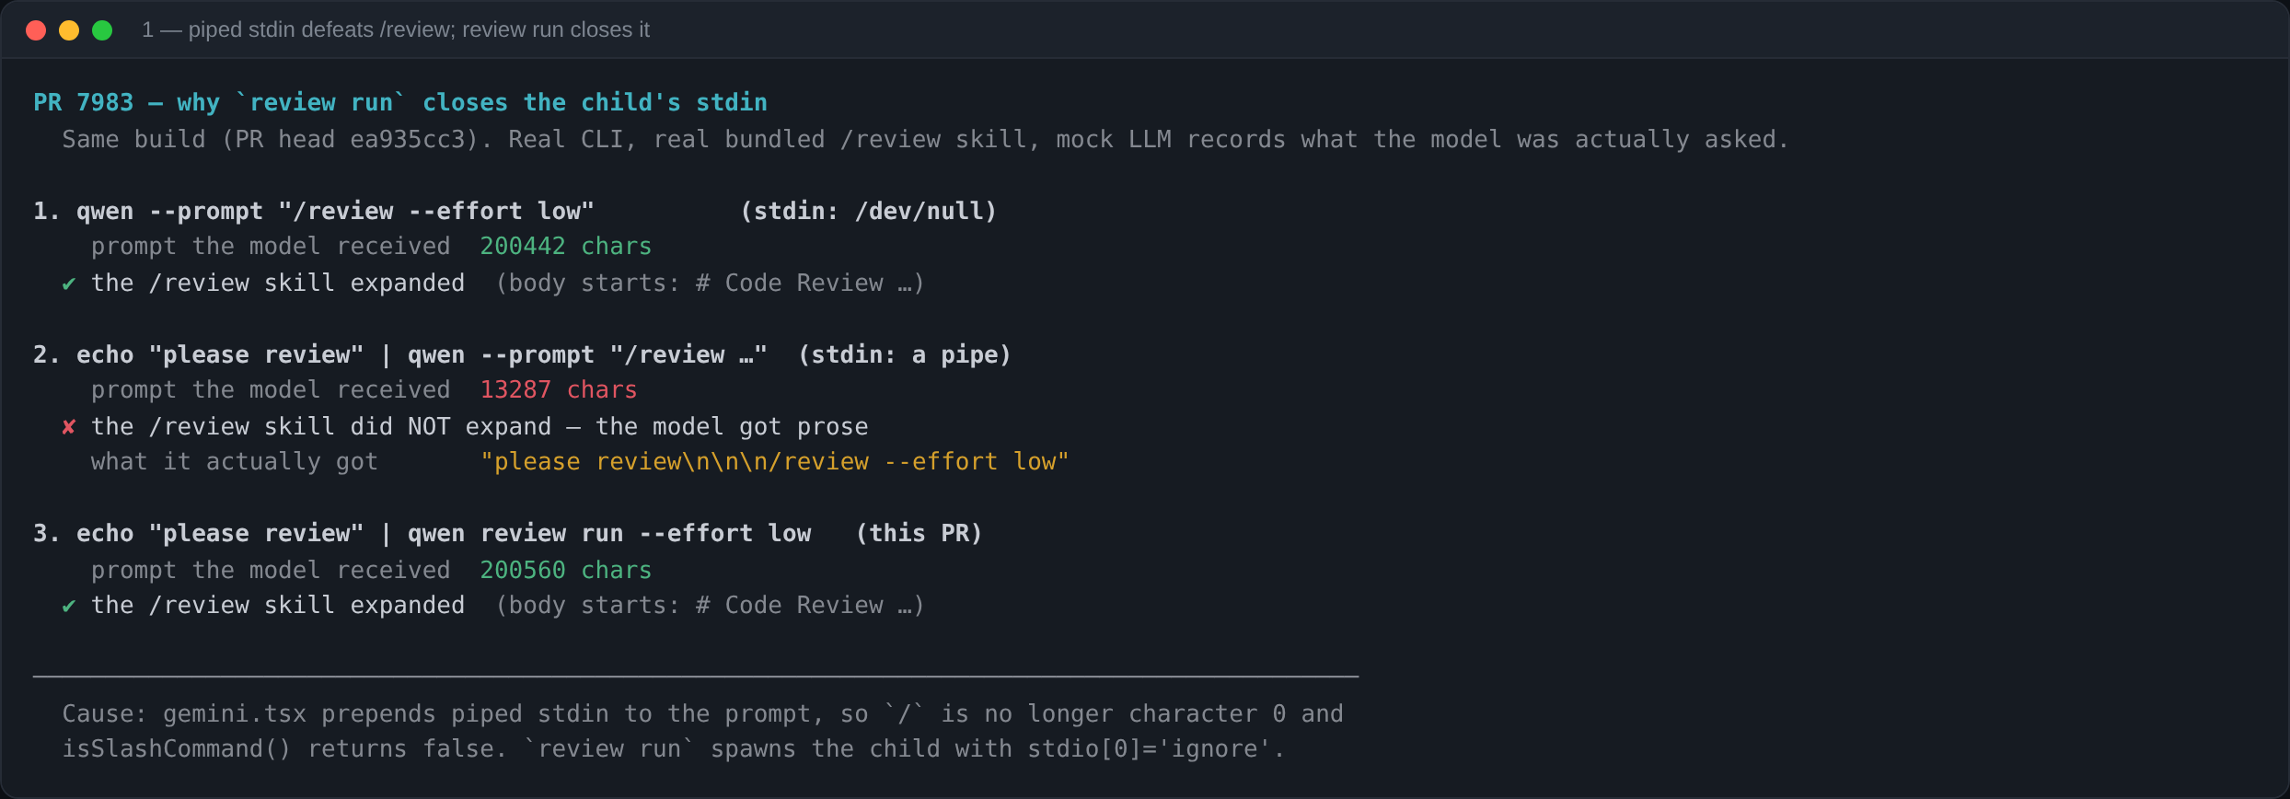2290x799 pixels.
Task: Click the green checkmark under command 3
Action: click(68, 606)
